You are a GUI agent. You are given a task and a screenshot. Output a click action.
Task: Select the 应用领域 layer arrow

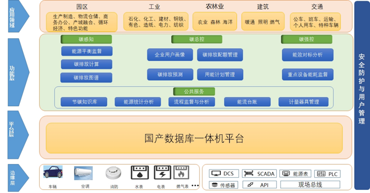pos(19,16)
